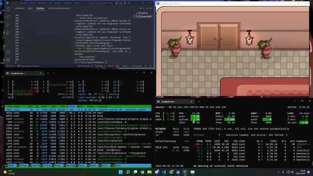
Task: Click Connected to Discord status bar item
Action: point(28,66)
